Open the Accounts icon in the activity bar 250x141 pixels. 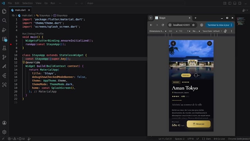pos(4,123)
